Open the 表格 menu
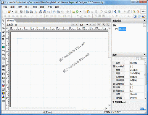 tap(35, 7)
